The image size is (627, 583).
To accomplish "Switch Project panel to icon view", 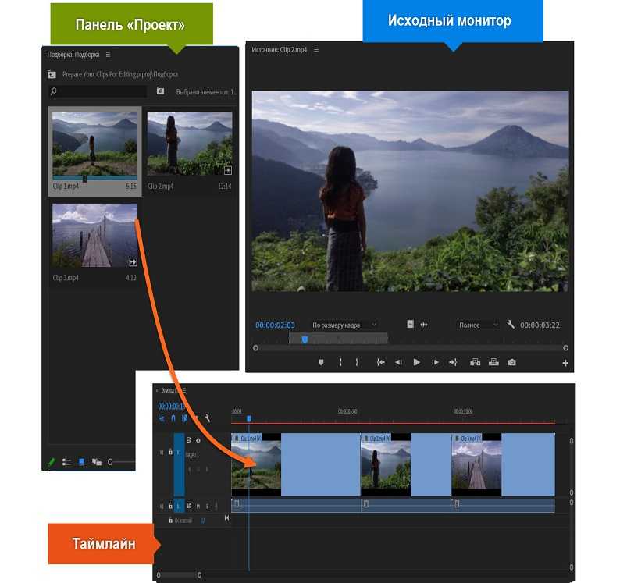I will pos(81,462).
